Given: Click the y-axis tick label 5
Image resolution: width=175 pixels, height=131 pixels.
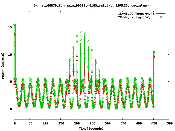Looking at the screenshot, I should point(11,82).
